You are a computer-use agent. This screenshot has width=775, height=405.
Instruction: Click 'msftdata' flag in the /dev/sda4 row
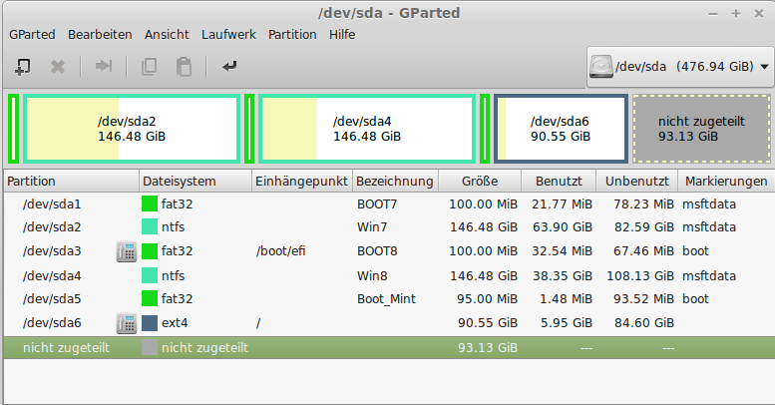(709, 275)
